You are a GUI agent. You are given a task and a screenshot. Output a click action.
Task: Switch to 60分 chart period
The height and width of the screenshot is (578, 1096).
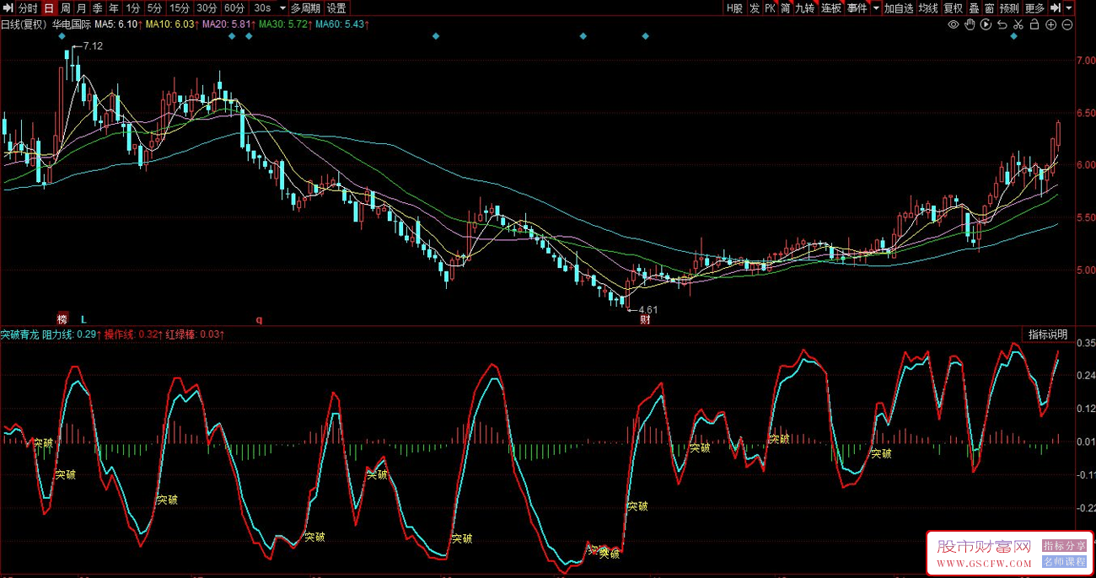coord(234,8)
